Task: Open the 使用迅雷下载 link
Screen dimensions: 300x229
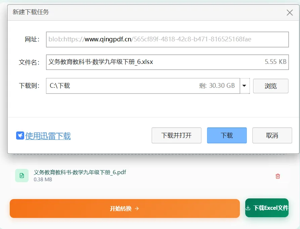Action: click(48, 136)
